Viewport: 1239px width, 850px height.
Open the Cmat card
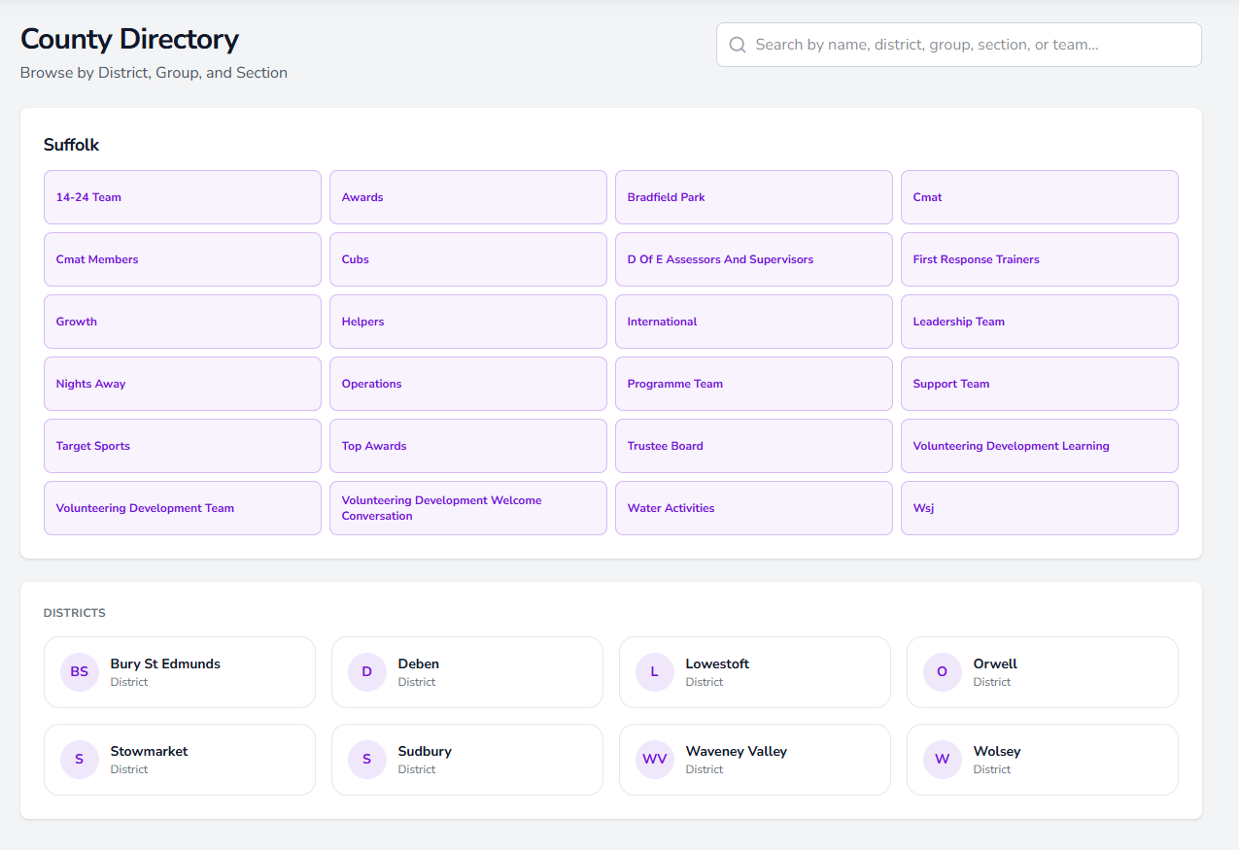1040,197
